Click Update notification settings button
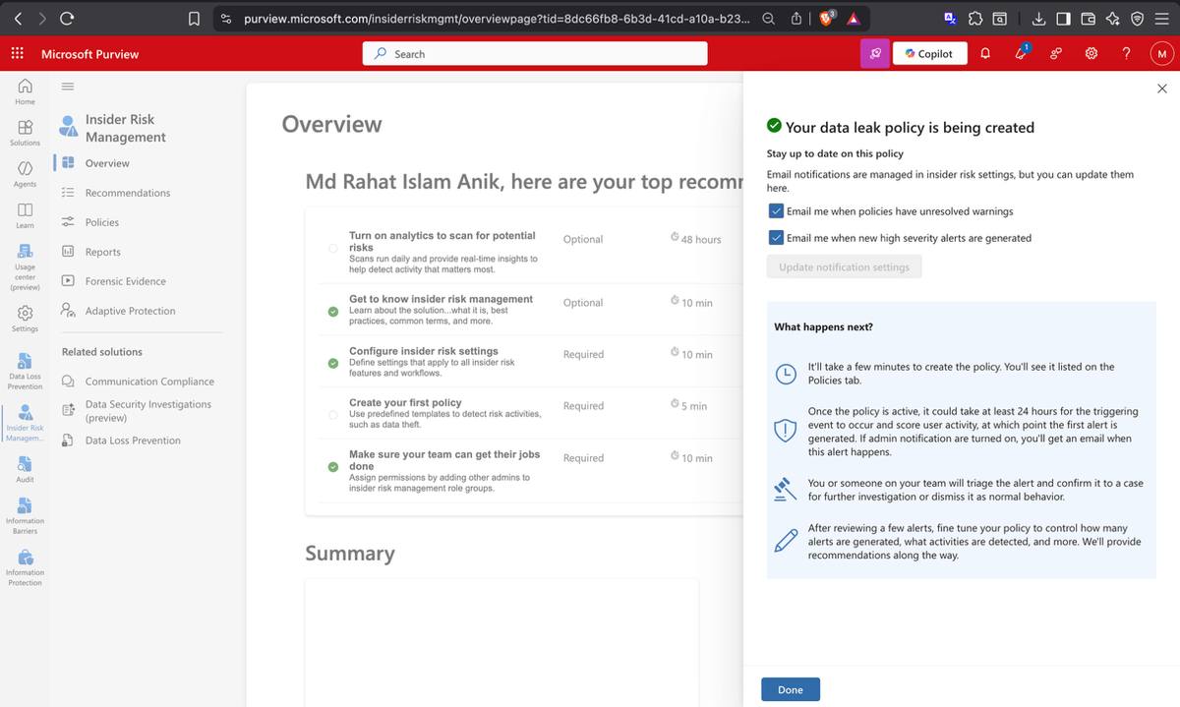 pos(844,266)
